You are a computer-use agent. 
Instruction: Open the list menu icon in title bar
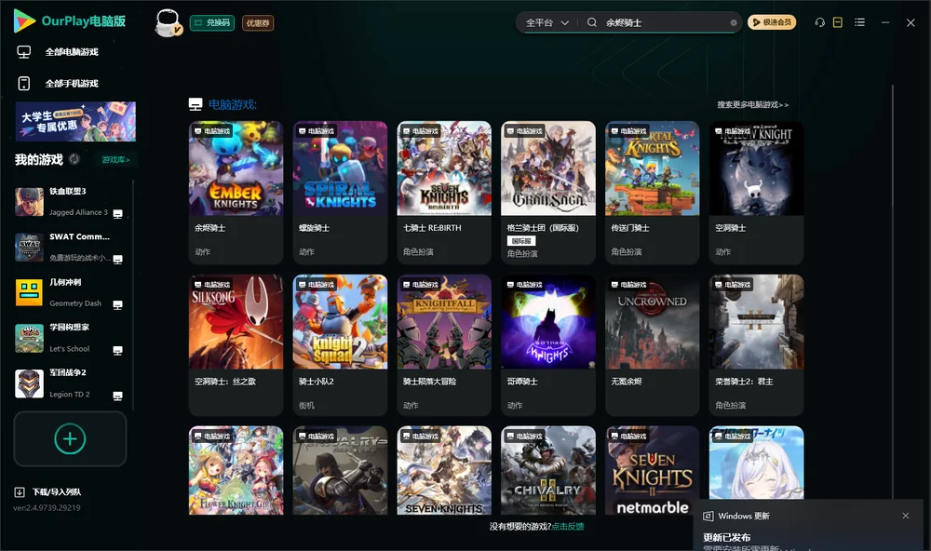pos(859,22)
